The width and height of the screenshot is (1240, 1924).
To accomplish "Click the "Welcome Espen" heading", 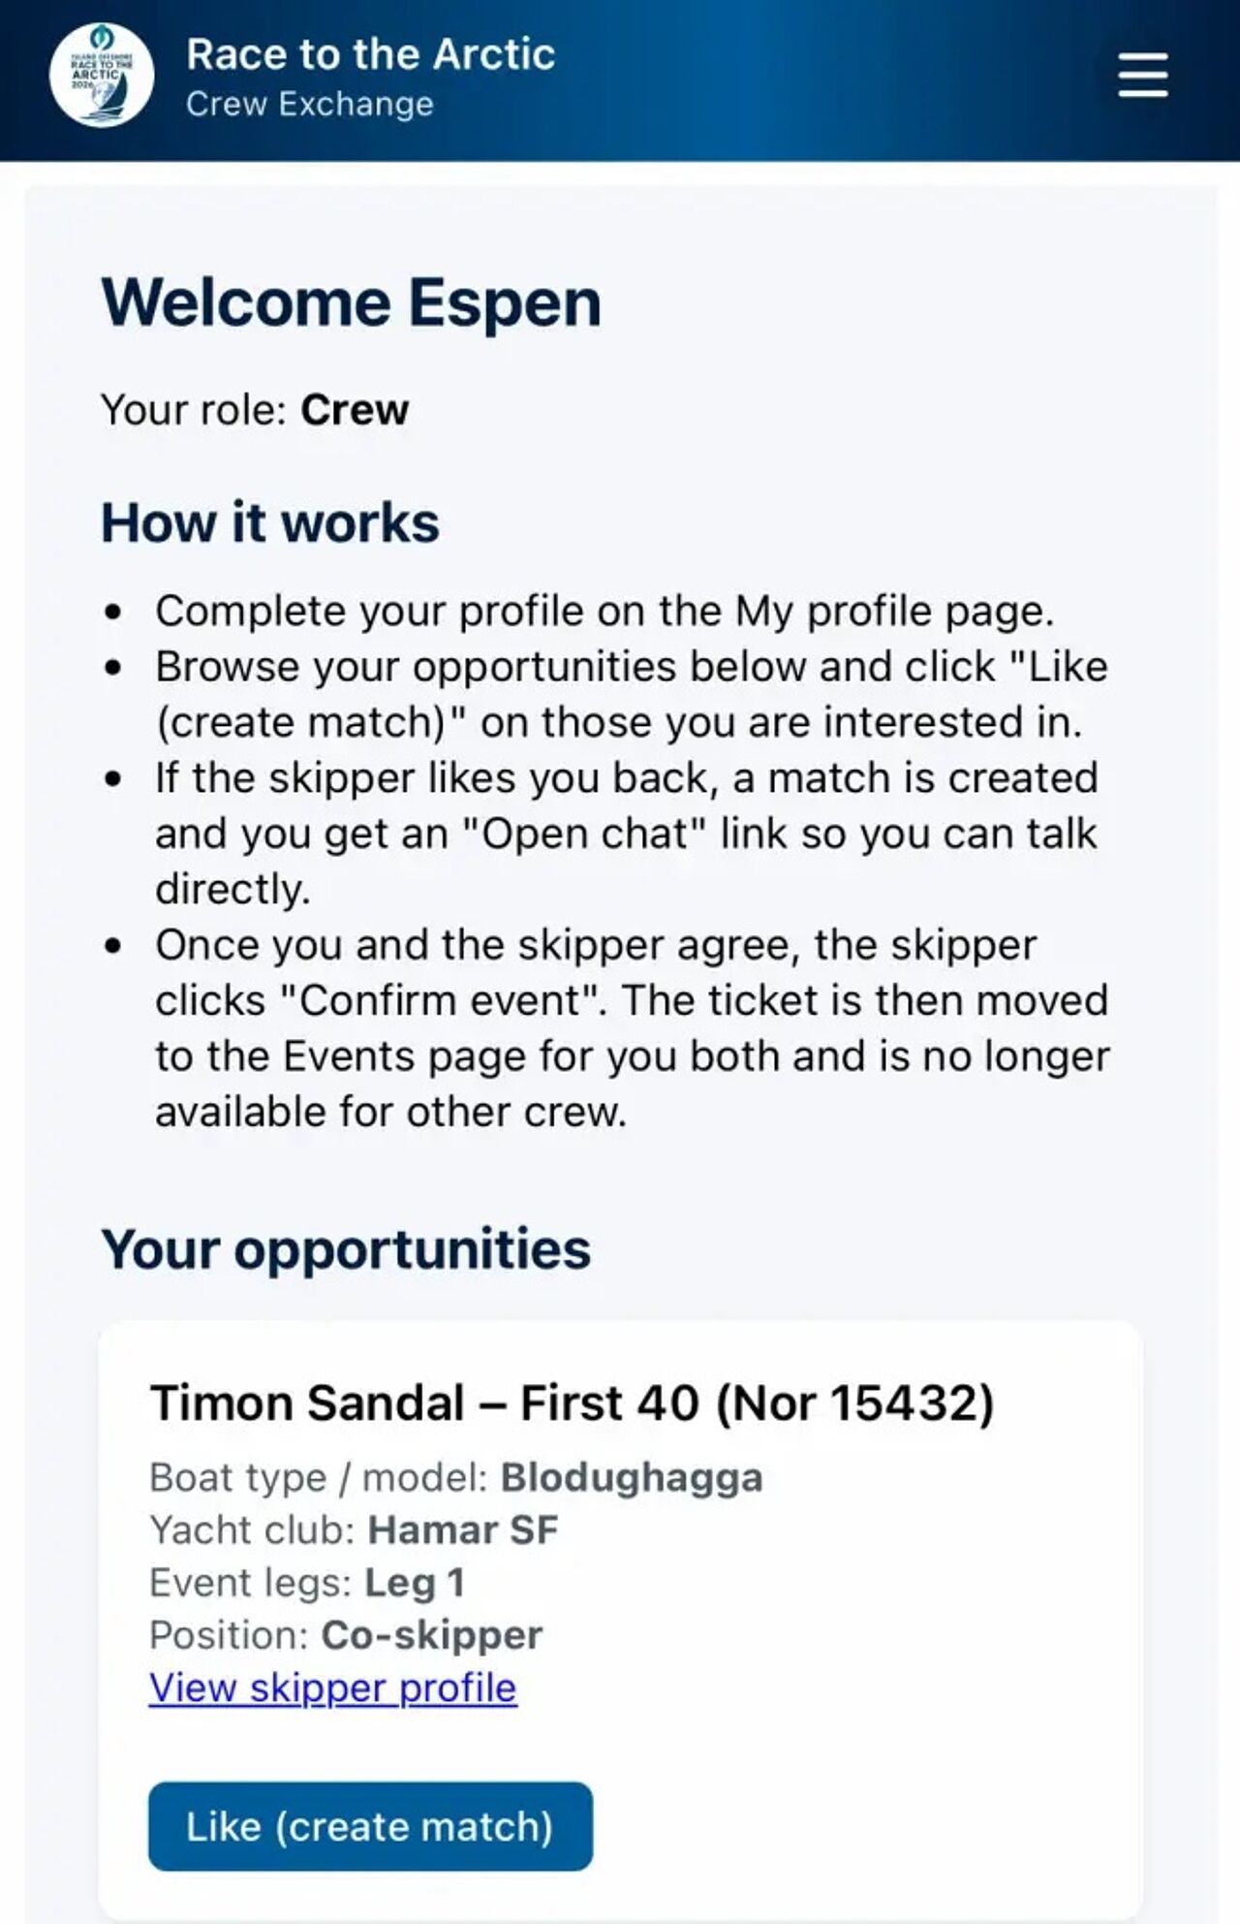I will point(351,302).
